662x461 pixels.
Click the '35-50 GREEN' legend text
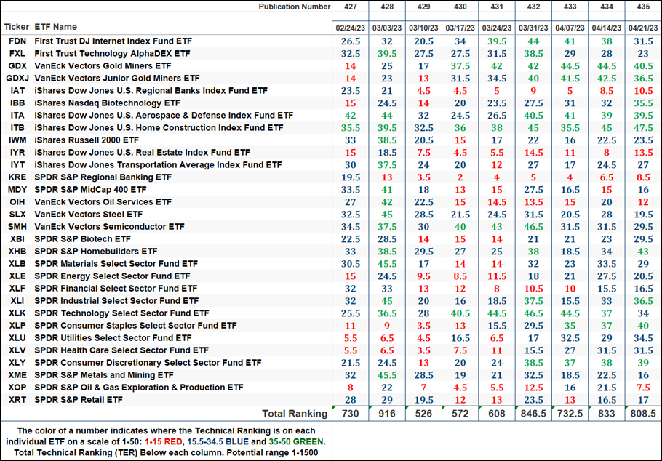coord(297,442)
